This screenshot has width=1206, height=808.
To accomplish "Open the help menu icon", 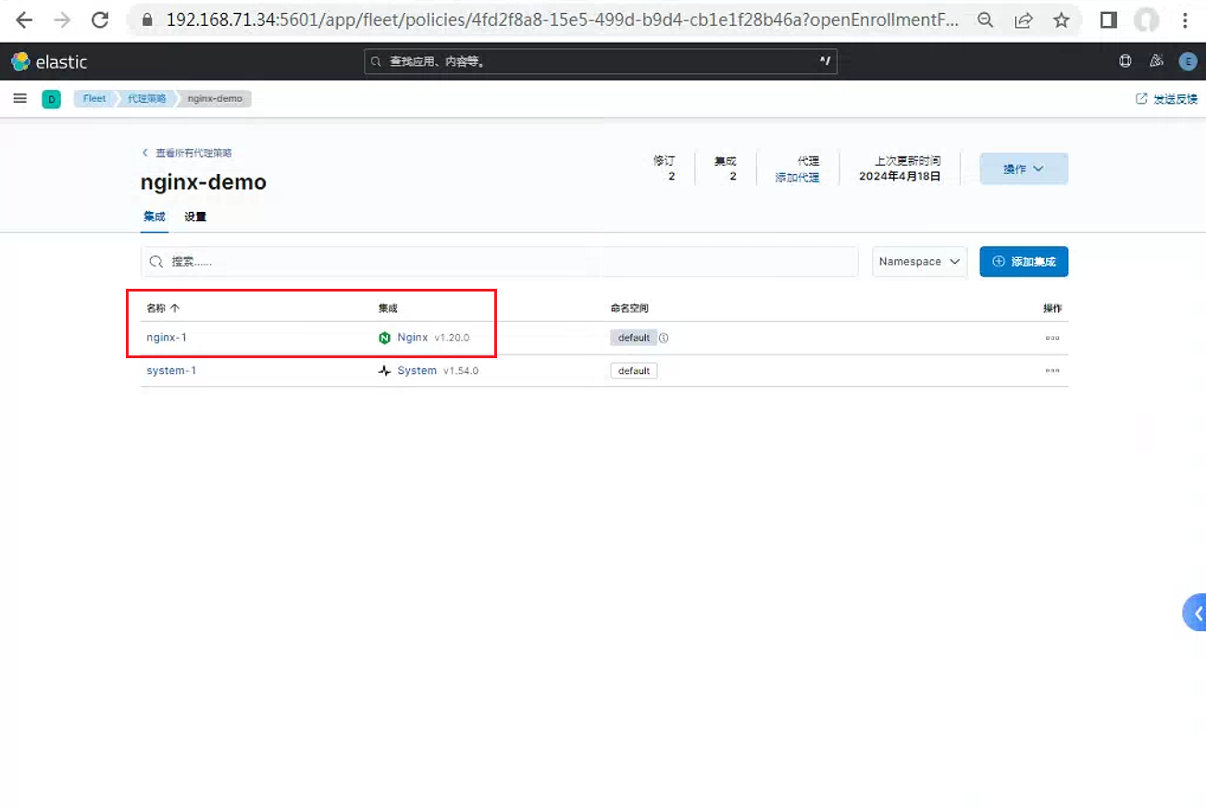I will 1125,61.
